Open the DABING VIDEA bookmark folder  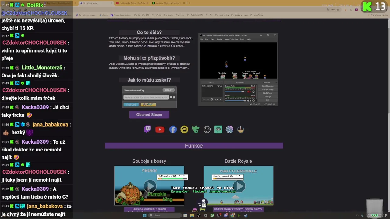click(x=195, y=15)
